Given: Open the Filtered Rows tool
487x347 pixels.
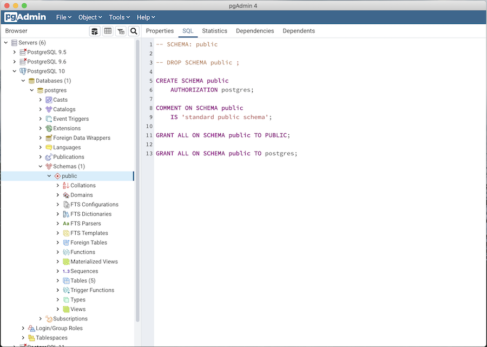Looking at the screenshot, I should coord(121,31).
